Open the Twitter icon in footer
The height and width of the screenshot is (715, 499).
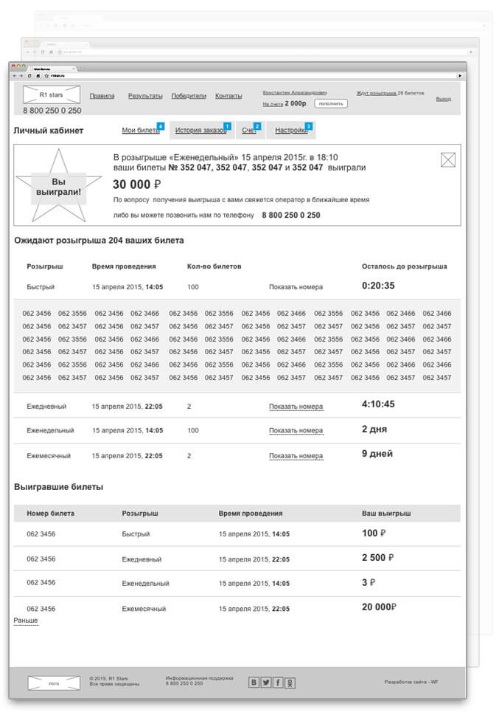point(265,683)
